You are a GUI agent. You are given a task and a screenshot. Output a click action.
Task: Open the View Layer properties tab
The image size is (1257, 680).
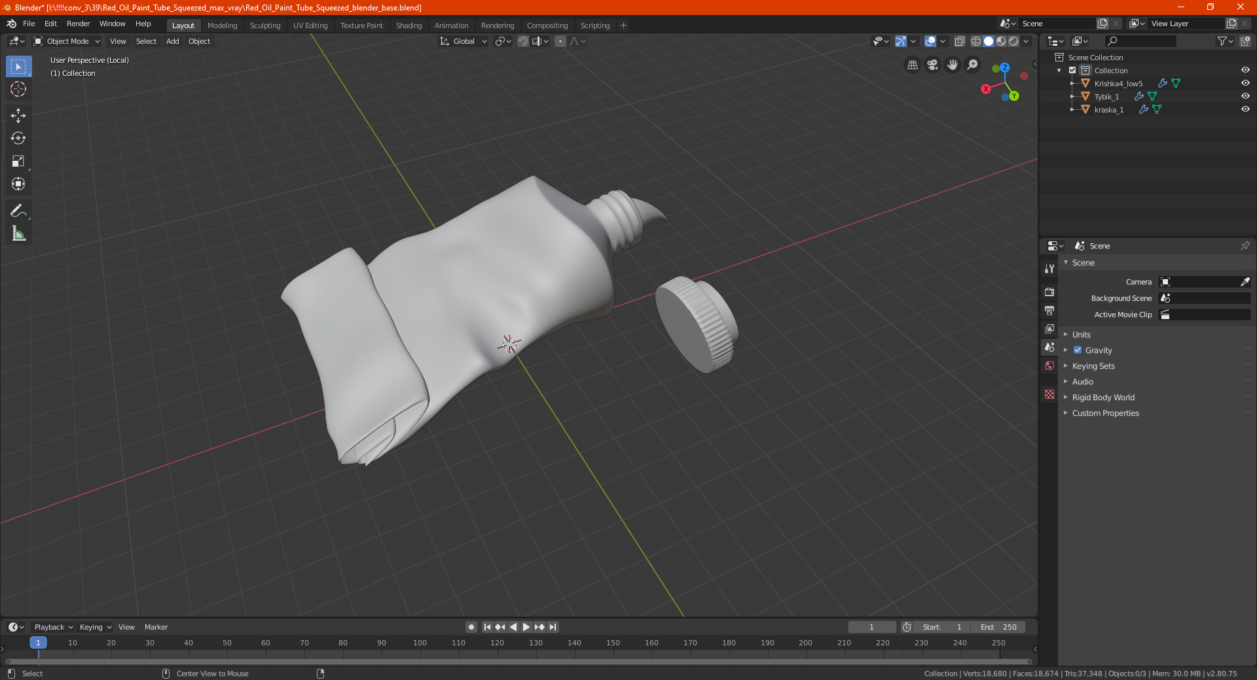(1049, 328)
